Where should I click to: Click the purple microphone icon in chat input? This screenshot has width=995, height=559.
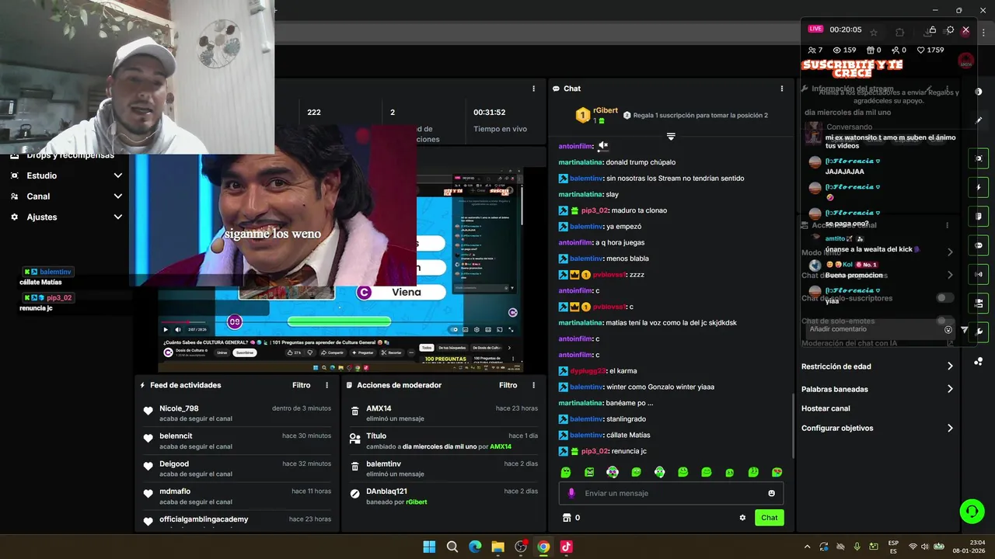tap(571, 493)
